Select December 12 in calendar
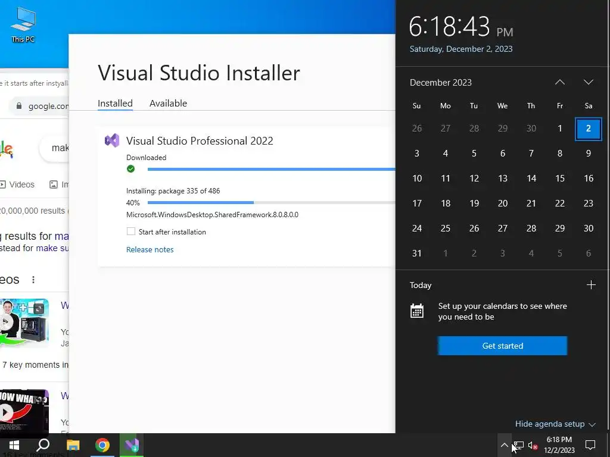 pyautogui.click(x=474, y=179)
